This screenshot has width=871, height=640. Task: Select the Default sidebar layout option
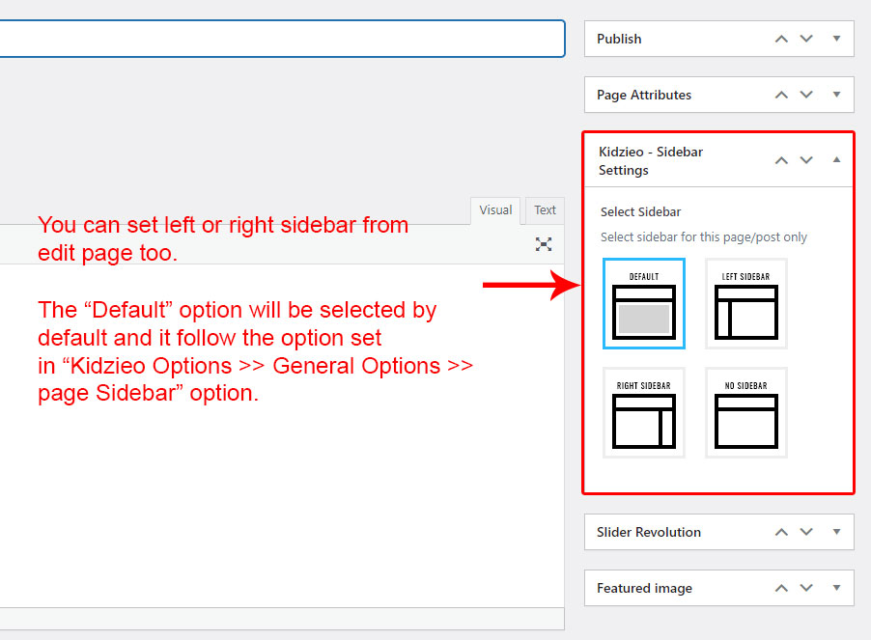tap(644, 303)
